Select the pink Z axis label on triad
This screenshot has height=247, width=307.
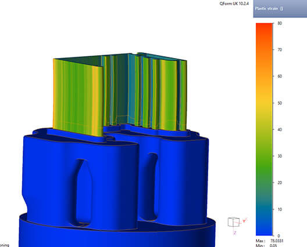pos(235,233)
